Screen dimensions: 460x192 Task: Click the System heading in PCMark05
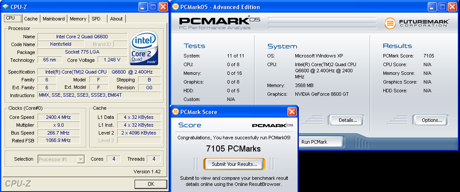(x=282, y=46)
